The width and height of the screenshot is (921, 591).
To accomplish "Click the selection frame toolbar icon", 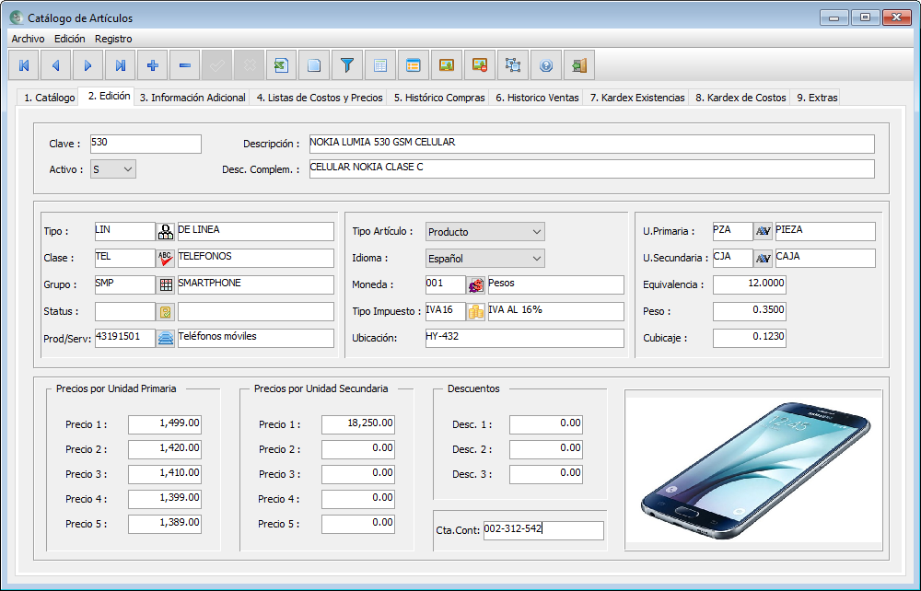I will tap(513, 65).
